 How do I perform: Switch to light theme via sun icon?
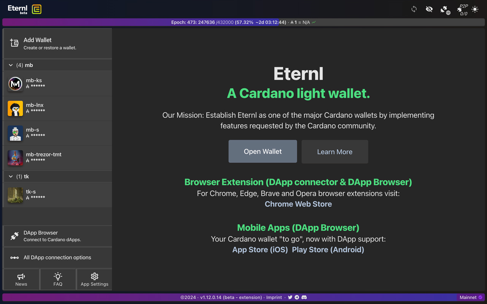[475, 9]
